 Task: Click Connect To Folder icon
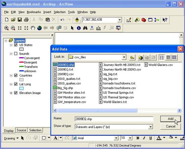click(141, 57)
